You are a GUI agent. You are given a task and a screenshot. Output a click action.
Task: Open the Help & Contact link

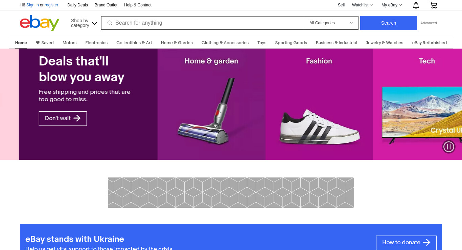pos(138,5)
